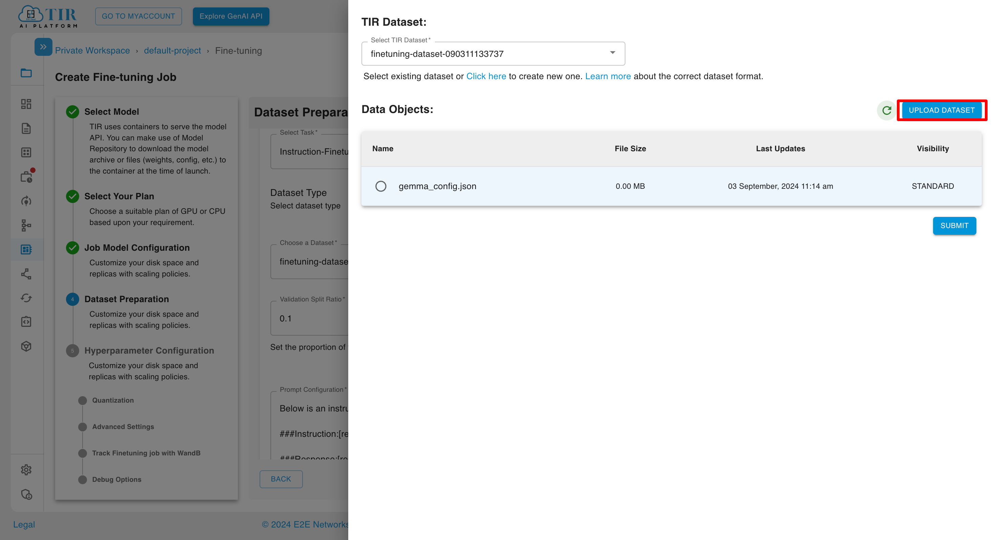Image resolution: width=995 pixels, height=540 pixels.
Task: Open the dashboard grid sidebar icon
Action: pyautogui.click(x=26, y=104)
